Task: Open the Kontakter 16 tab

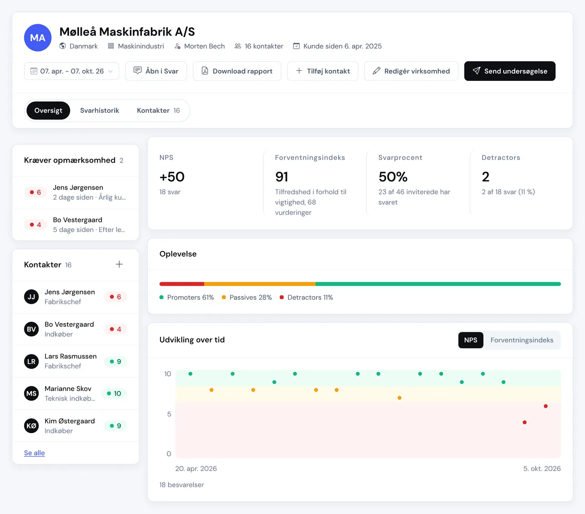Action: click(159, 111)
